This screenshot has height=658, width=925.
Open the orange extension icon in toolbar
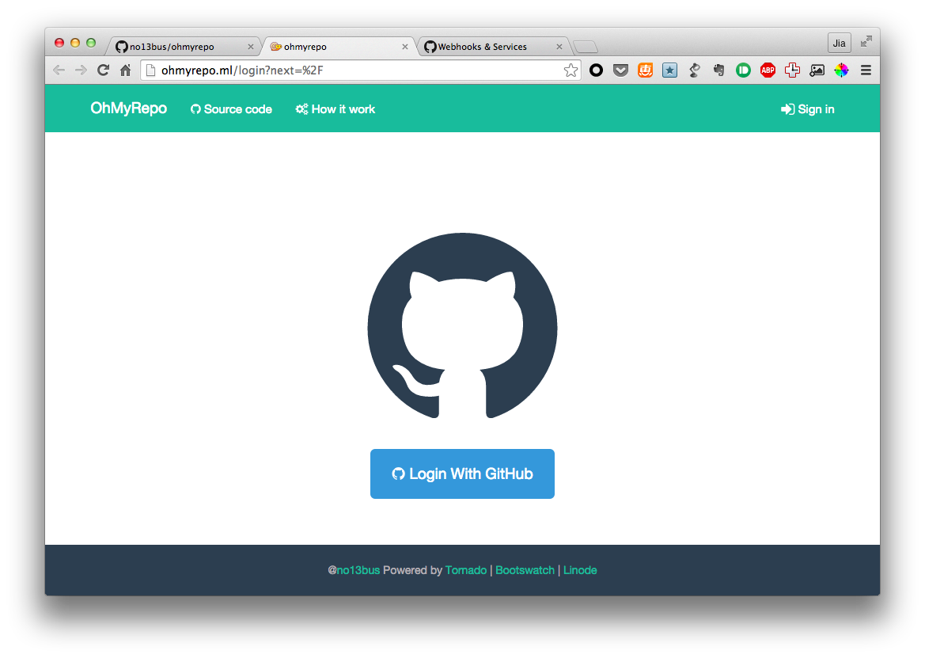coord(646,70)
